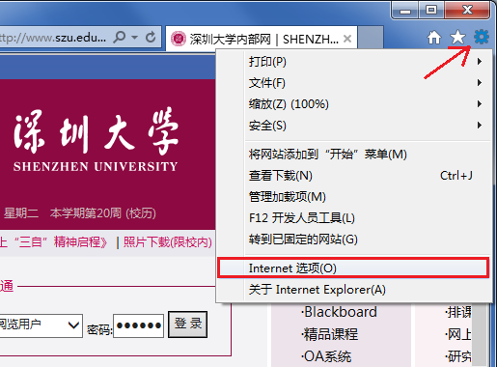
Task: Open the "三自"精神启程 link
Action: (53, 242)
